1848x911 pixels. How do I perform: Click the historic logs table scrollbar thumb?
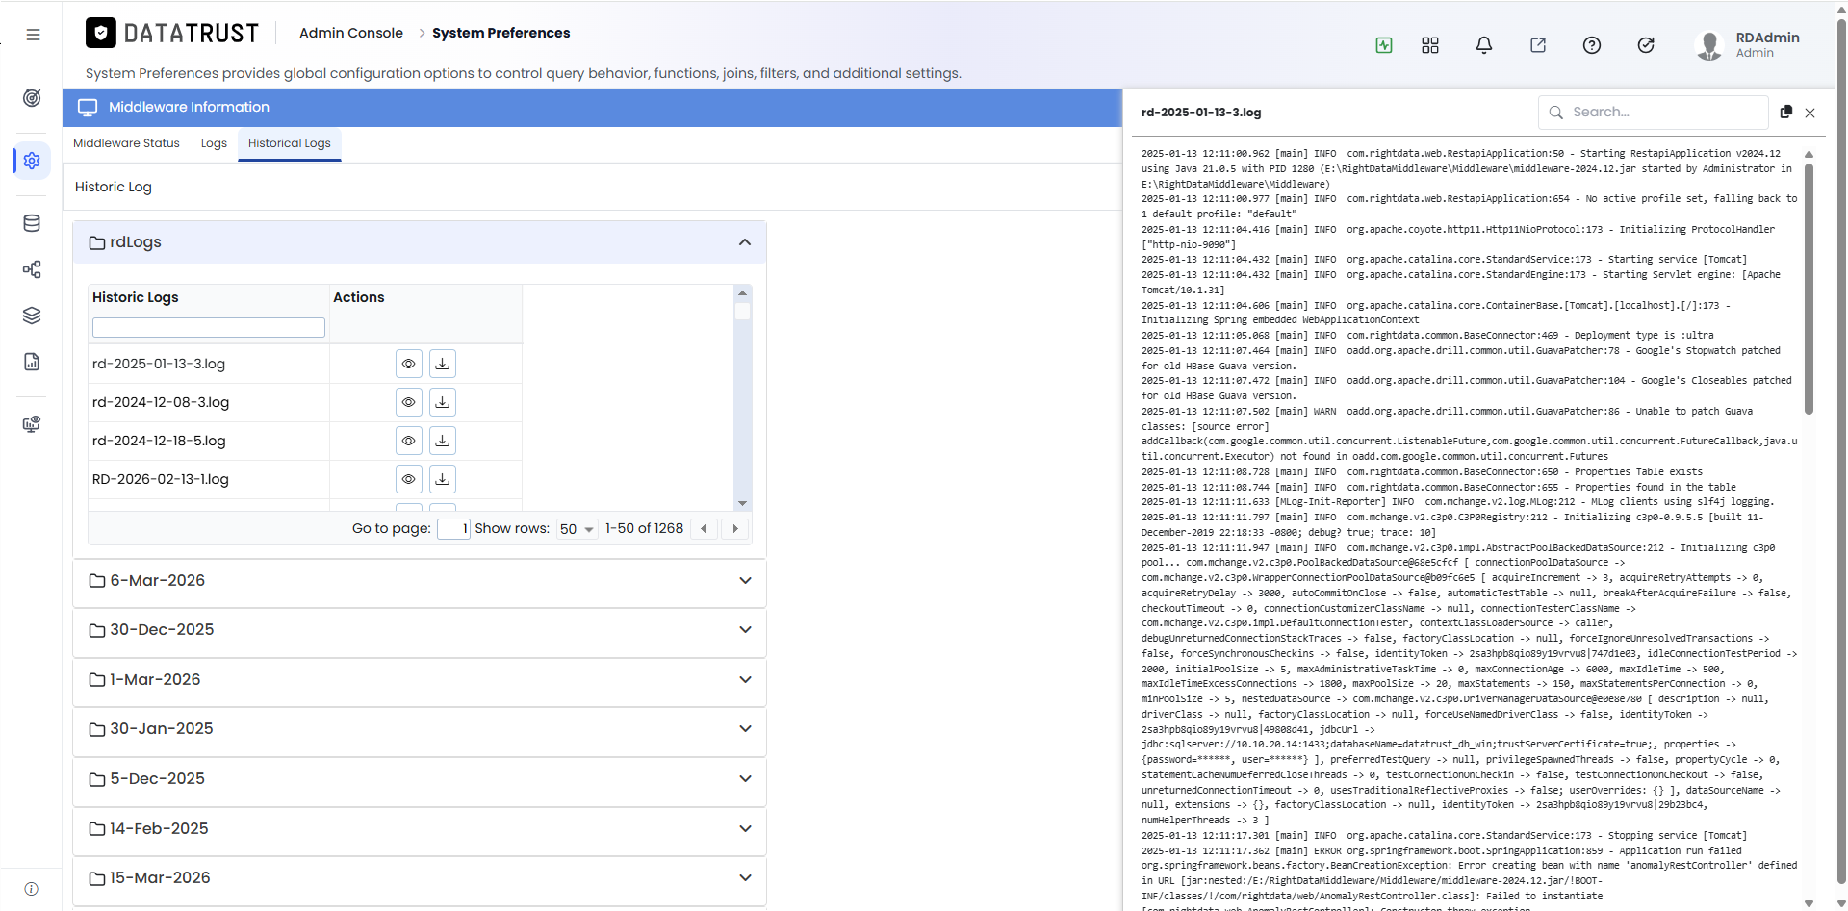point(742,312)
